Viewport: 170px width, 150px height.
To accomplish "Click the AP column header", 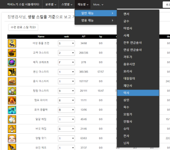I will point(83,36).
